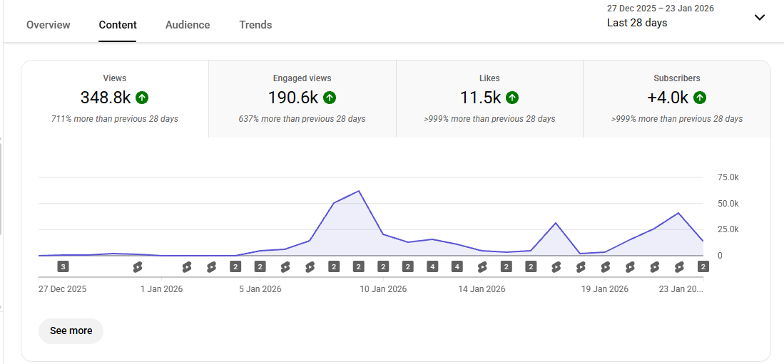Click the Shorts marker above 14 Jan 2026

coord(482,267)
